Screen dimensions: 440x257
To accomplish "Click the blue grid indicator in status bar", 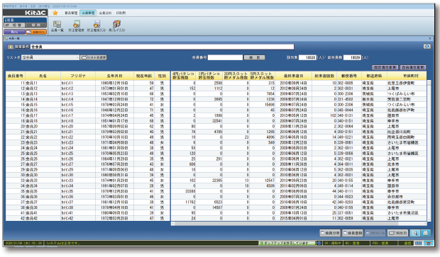I will pyautogui.click(x=419, y=244).
